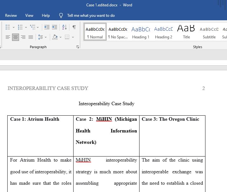Apply multilevel list formatting
227x192 pixels.
(x=33, y=27)
